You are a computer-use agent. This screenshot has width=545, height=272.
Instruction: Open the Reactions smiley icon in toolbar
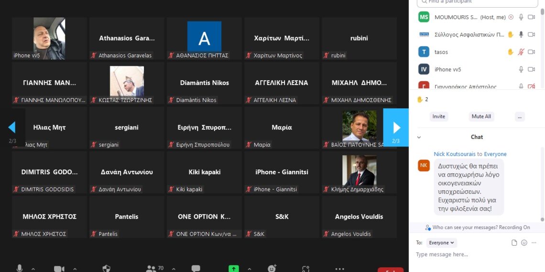point(272,269)
